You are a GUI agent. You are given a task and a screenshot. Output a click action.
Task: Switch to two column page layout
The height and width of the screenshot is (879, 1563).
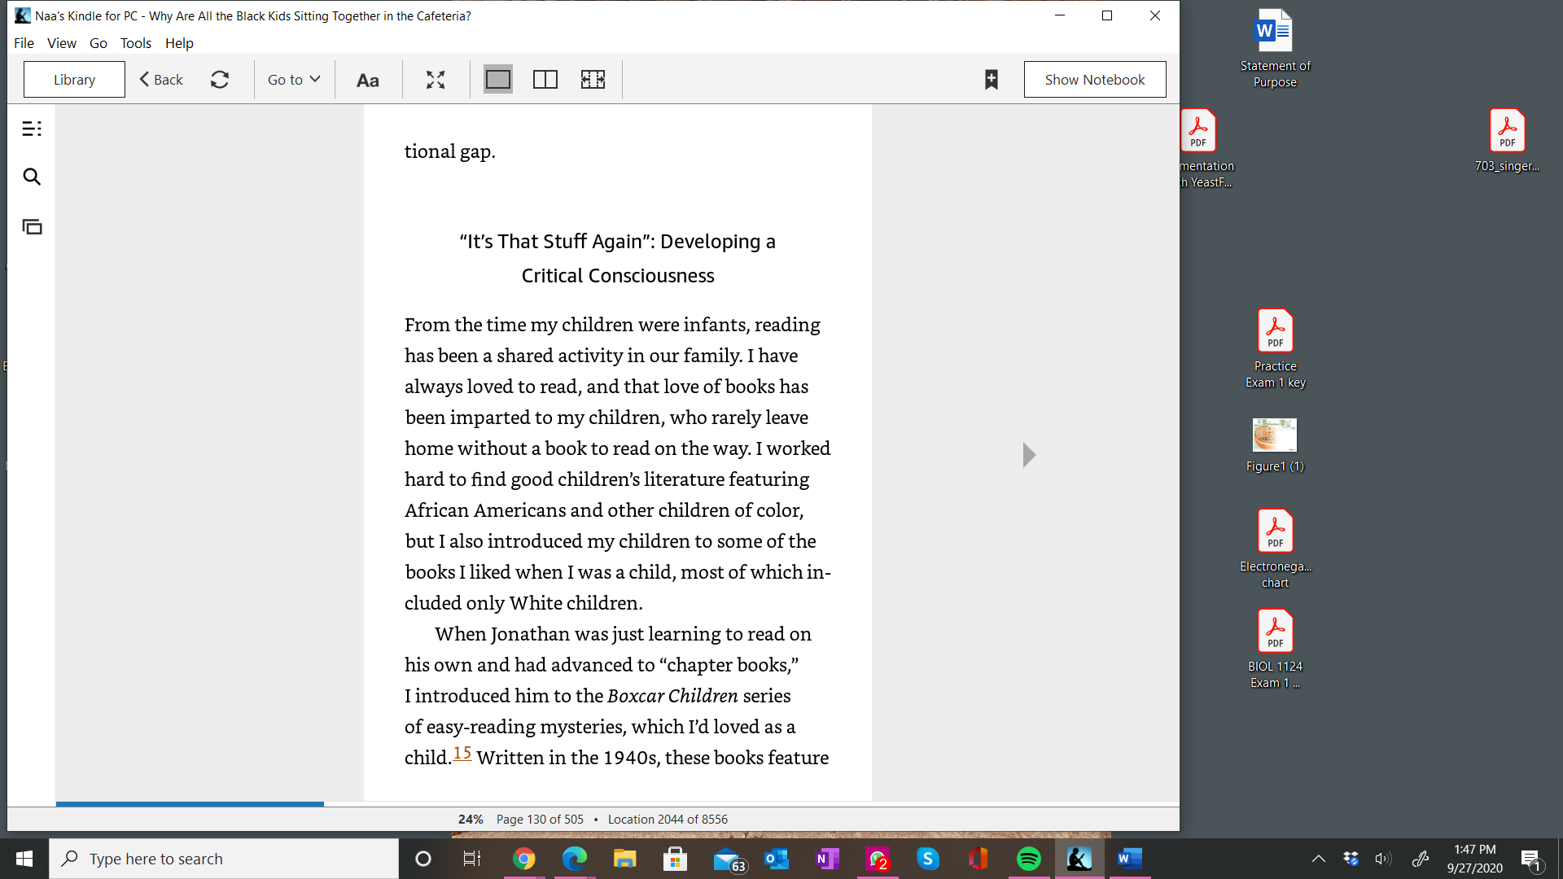(545, 80)
